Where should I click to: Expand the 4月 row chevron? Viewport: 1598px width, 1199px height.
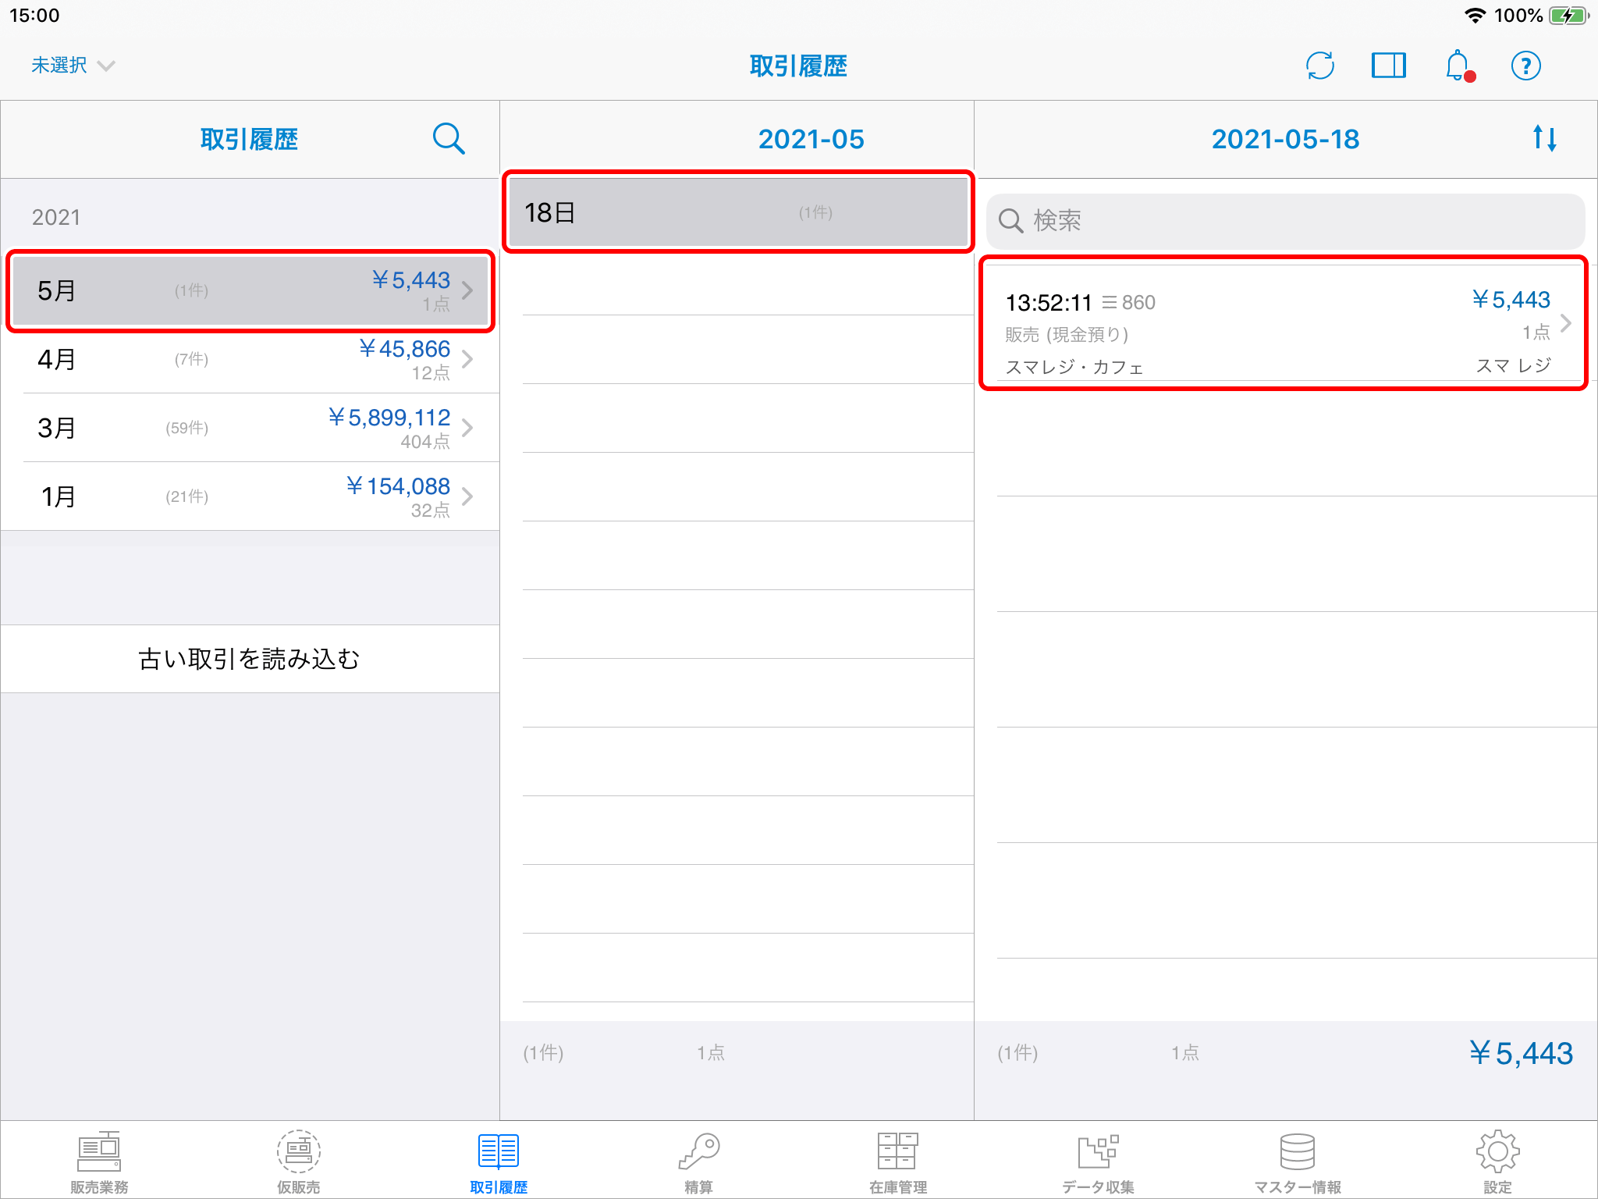pos(467,359)
